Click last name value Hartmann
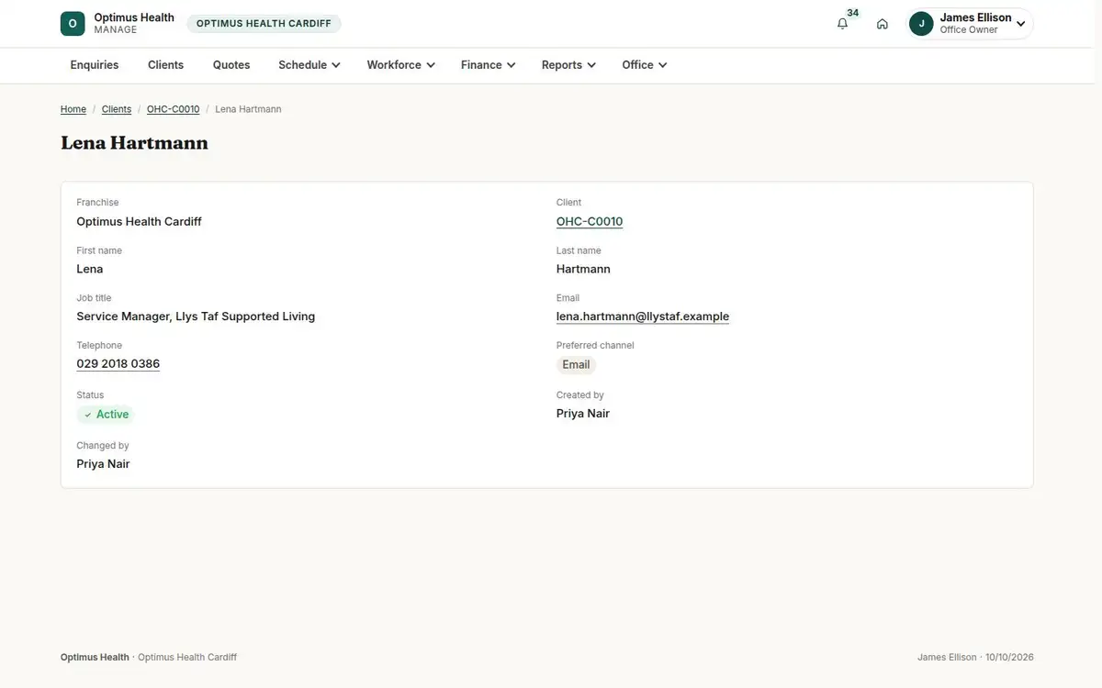The image size is (1102, 688). [x=583, y=270]
